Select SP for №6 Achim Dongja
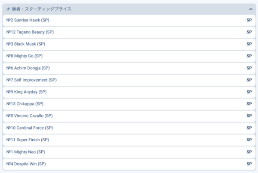Viewport: 258px width, 173px height. coord(249,68)
